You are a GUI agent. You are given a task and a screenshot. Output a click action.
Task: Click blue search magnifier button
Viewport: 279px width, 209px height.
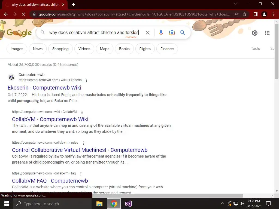[183, 33]
